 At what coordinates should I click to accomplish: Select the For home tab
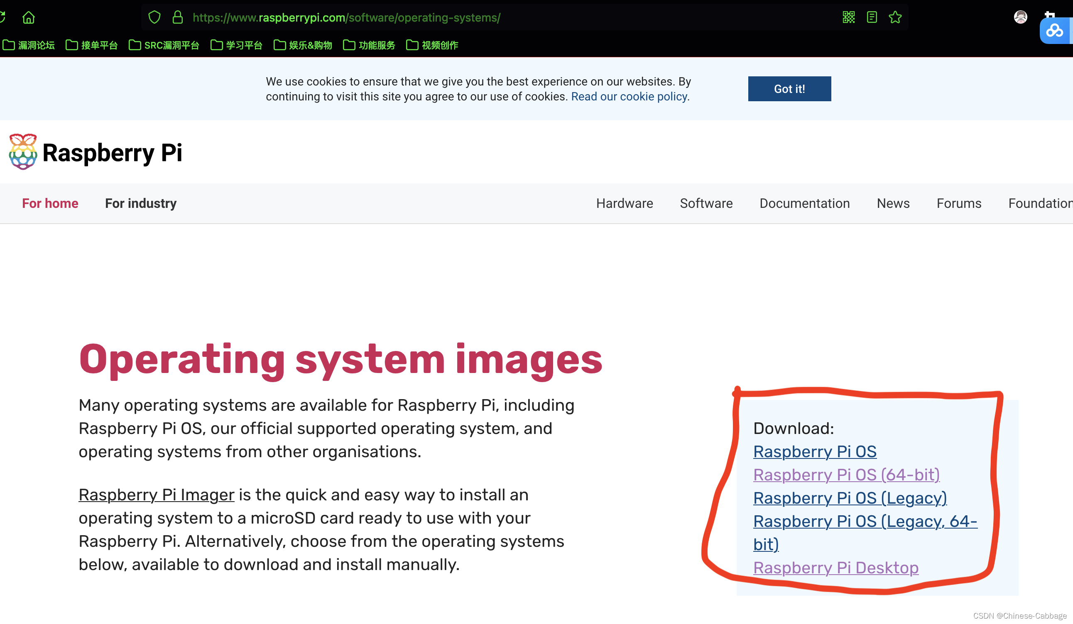pos(50,203)
